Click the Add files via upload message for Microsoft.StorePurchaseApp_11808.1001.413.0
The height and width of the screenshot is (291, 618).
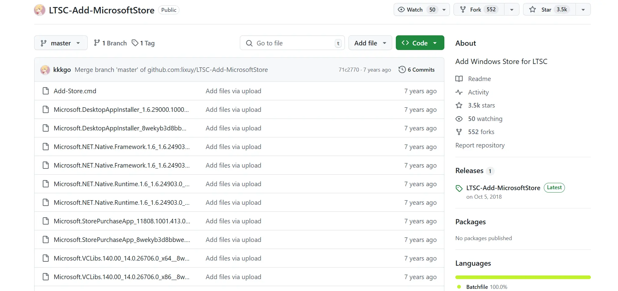click(x=233, y=221)
